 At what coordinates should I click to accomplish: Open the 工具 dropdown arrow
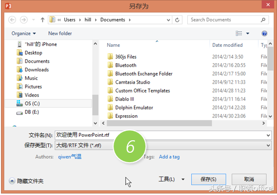coord(183,180)
